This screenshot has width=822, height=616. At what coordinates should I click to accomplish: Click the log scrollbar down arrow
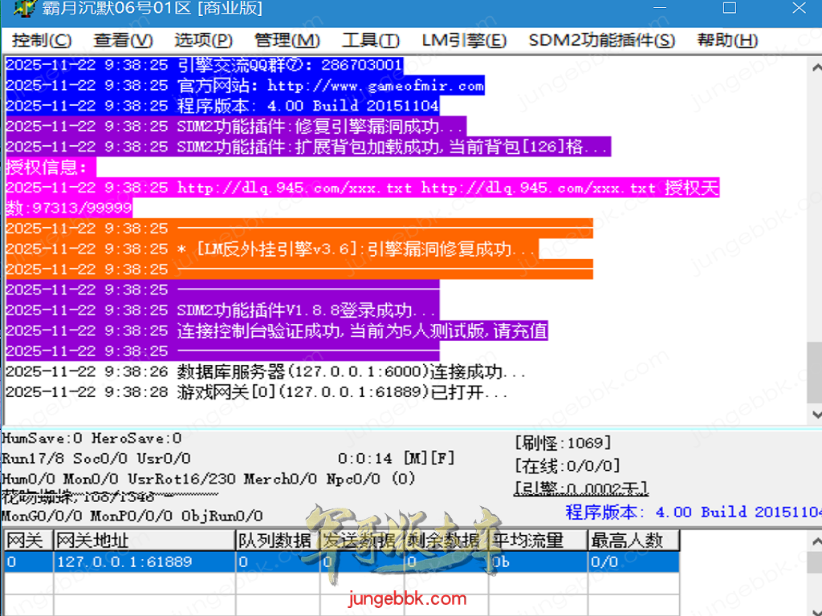(815, 414)
